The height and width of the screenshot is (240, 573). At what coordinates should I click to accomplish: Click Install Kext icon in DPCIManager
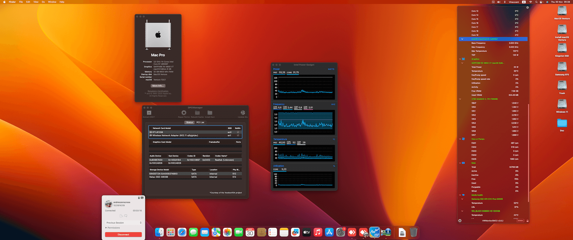[210, 113]
